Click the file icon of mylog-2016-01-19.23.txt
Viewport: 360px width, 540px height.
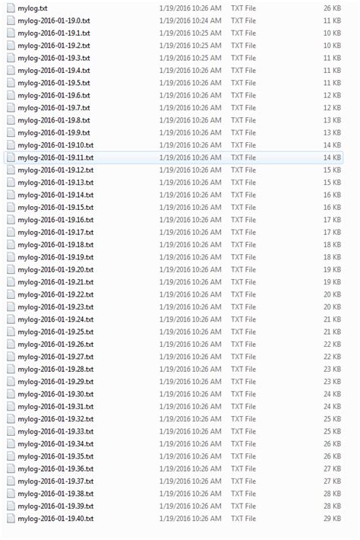pyautogui.click(x=11, y=307)
